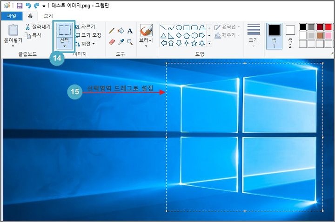
Task: Cut the selection with 잘라내기
Action: (x=38, y=27)
